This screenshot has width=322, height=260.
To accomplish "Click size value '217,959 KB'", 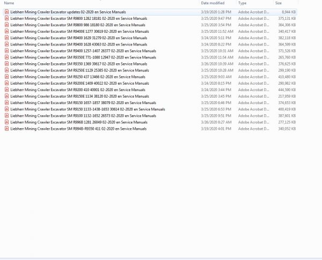I will point(287,96).
